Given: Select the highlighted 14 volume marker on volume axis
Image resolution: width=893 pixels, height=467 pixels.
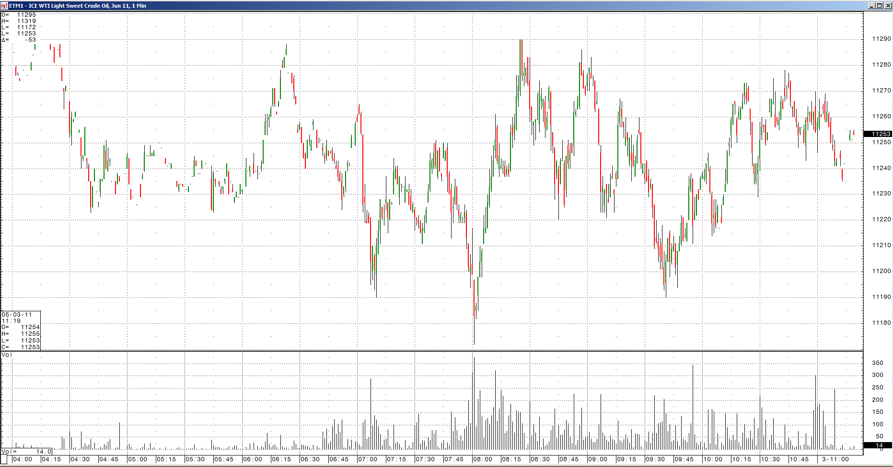Looking at the screenshot, I should (x=878, y=445).
